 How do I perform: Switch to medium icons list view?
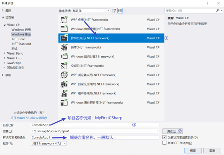click(x=120, y=11)
